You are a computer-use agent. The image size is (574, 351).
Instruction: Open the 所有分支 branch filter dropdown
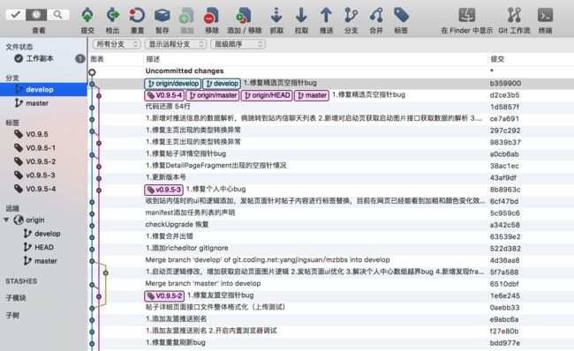tap(117, 44)
